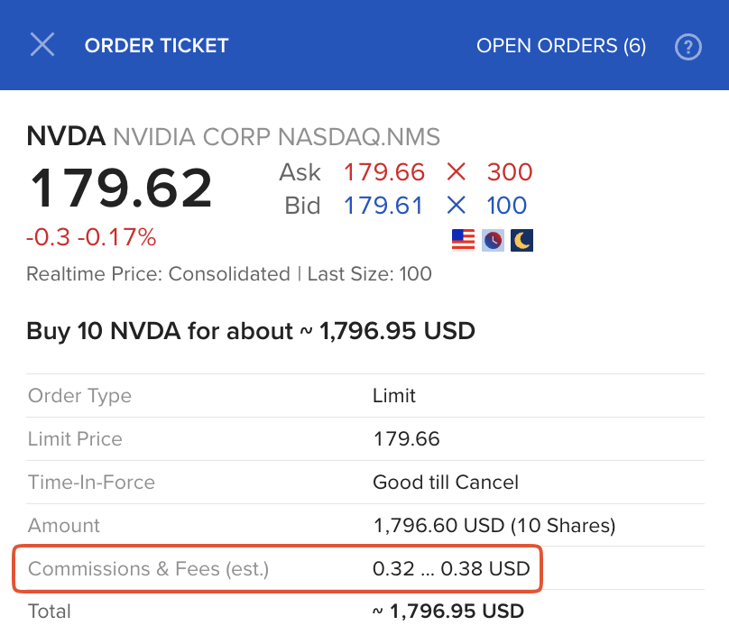Click the Buy 10 NVDA summary line
Image resolution: width=729 pixels, height=644 pixels.
251,331
